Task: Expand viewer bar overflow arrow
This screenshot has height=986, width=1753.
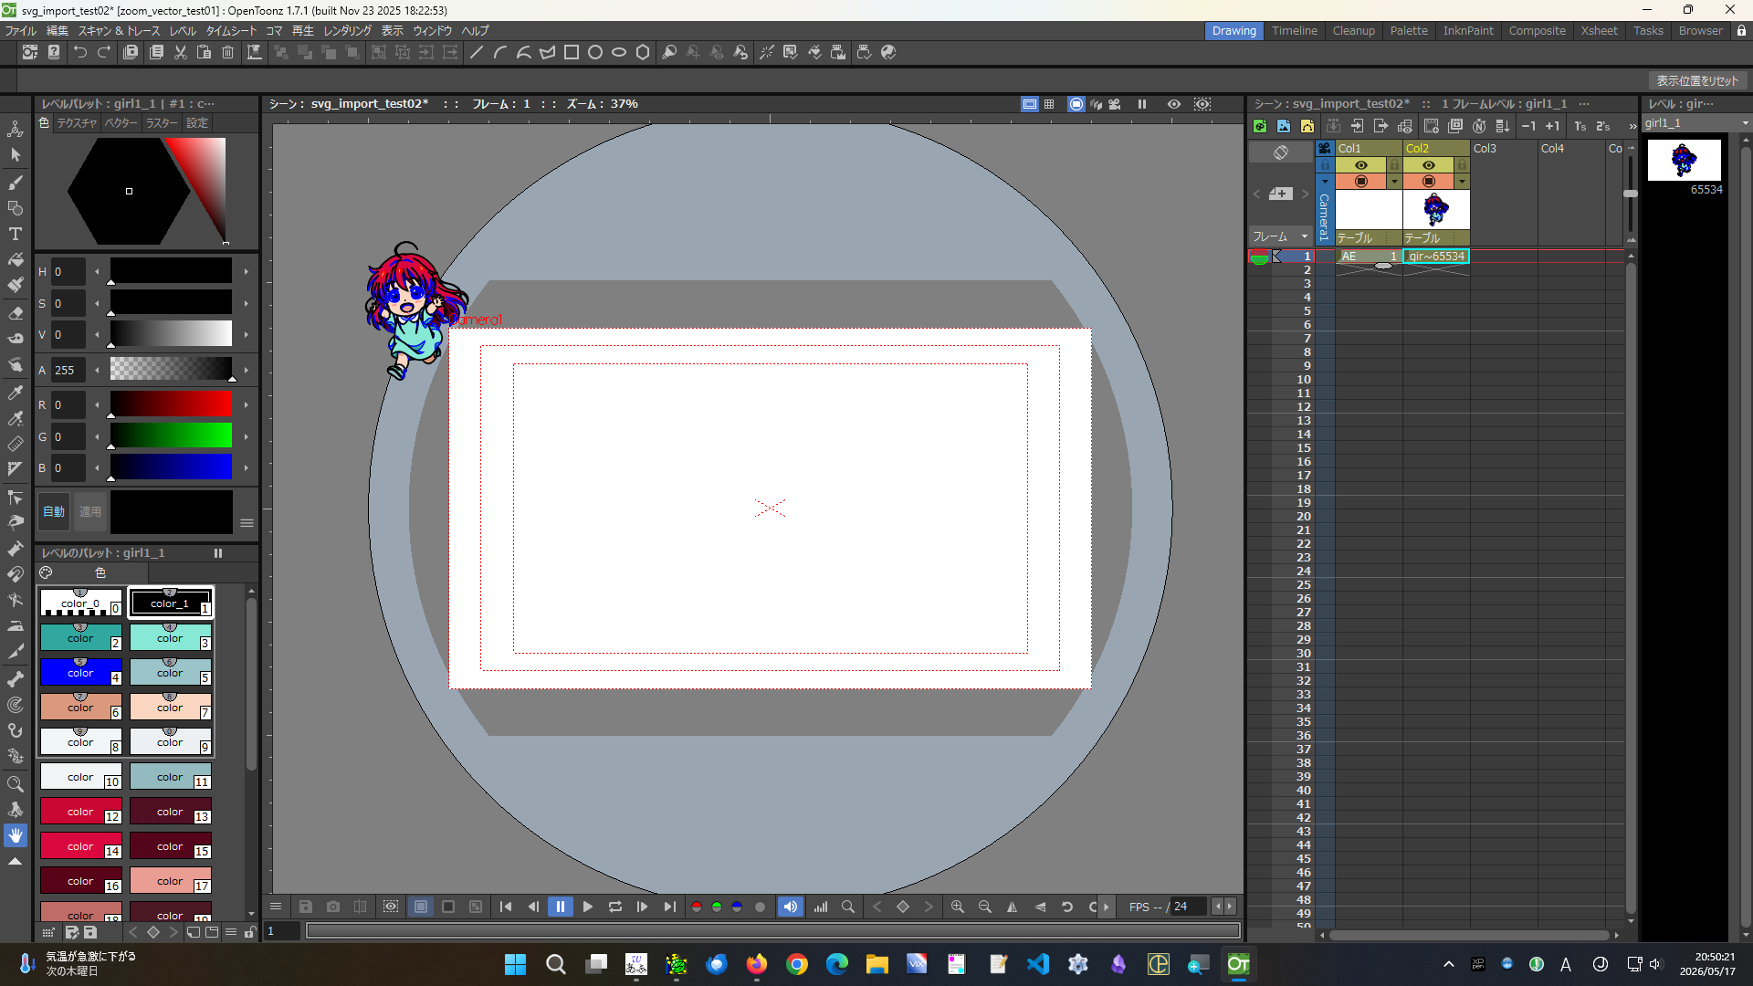Action: click(x=1107, y=907)
